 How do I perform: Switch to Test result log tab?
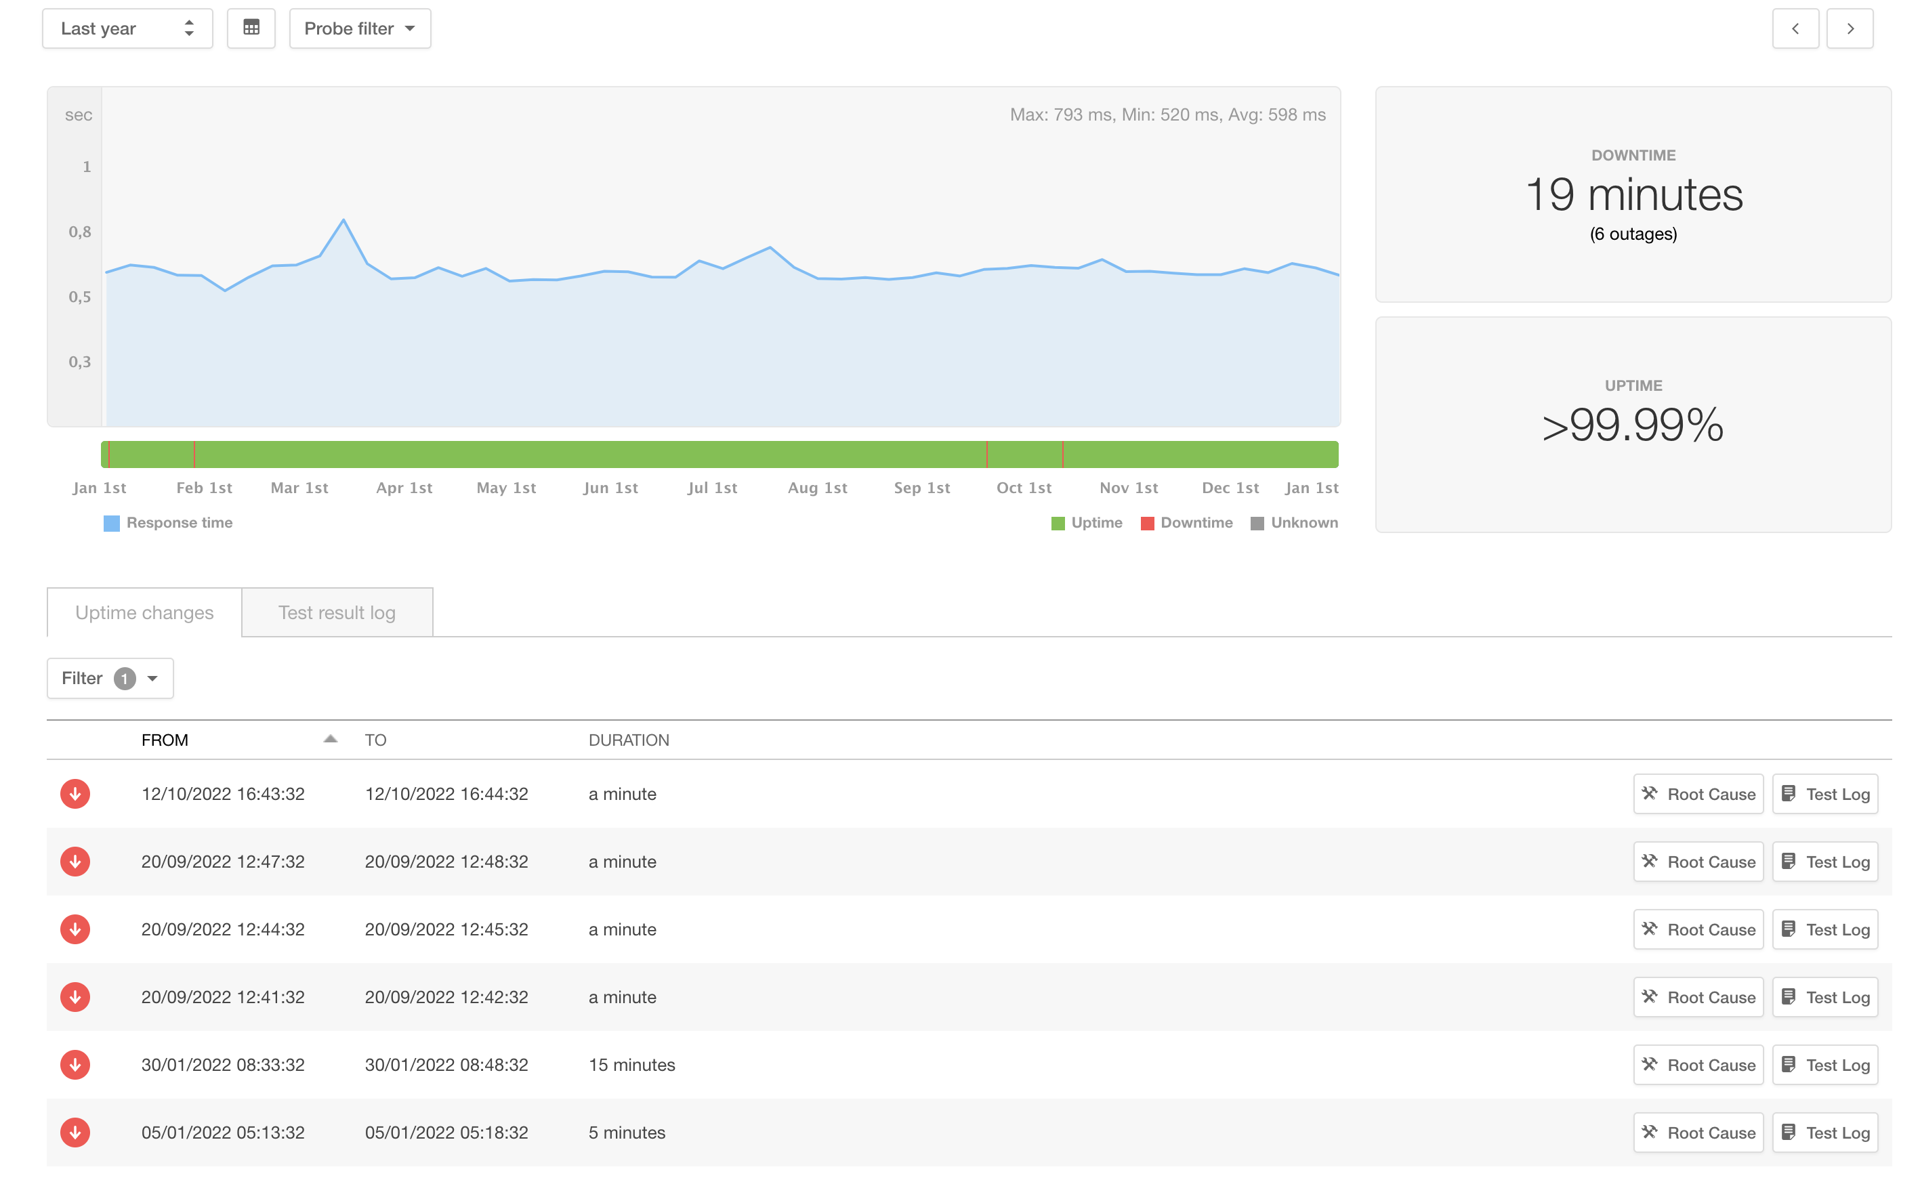337,612
